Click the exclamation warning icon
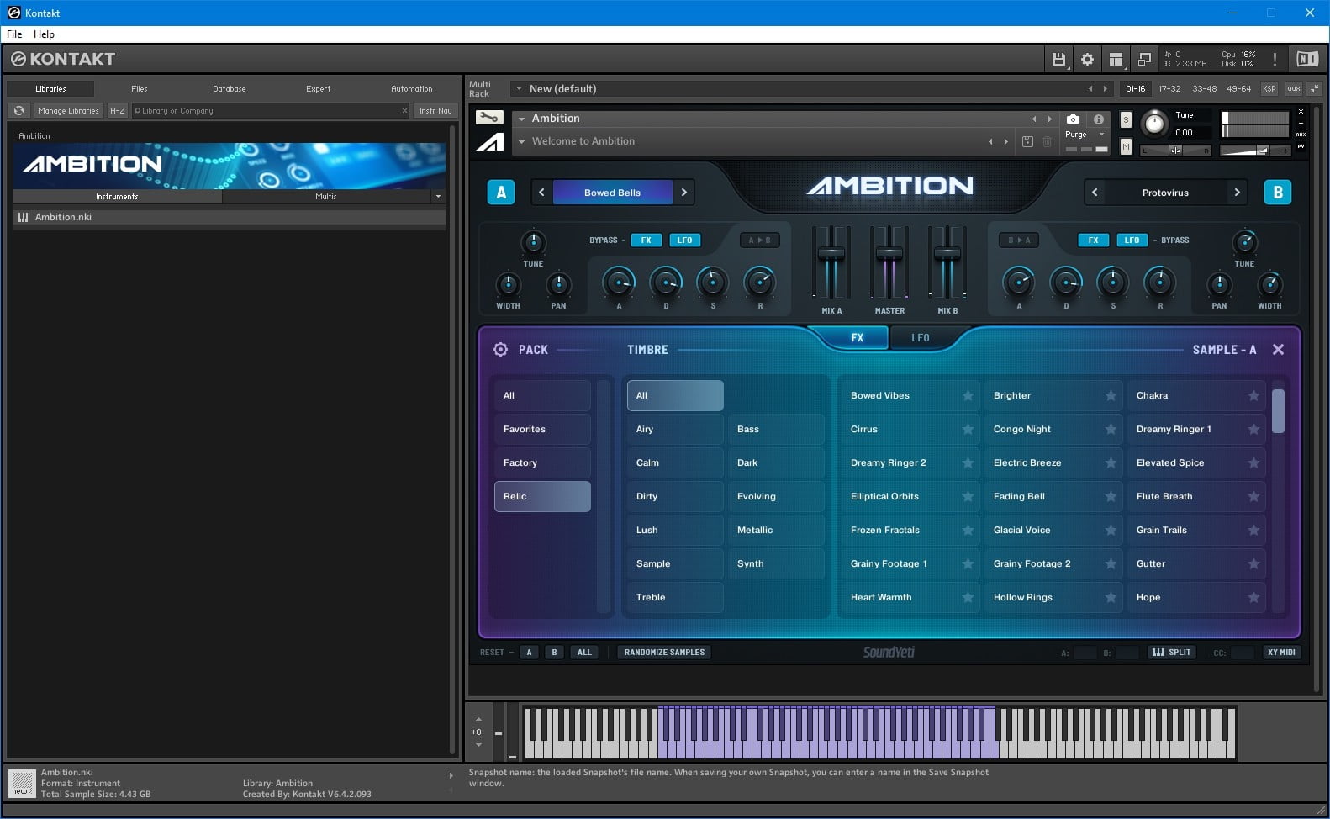The height and width of the screenshot is (819, 1330). (x=1275, y=59)
